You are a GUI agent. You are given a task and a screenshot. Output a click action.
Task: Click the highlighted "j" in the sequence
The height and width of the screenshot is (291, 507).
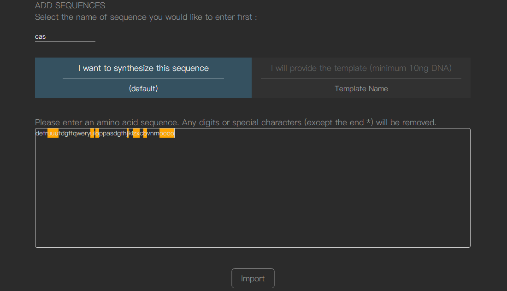pos(127,134)
